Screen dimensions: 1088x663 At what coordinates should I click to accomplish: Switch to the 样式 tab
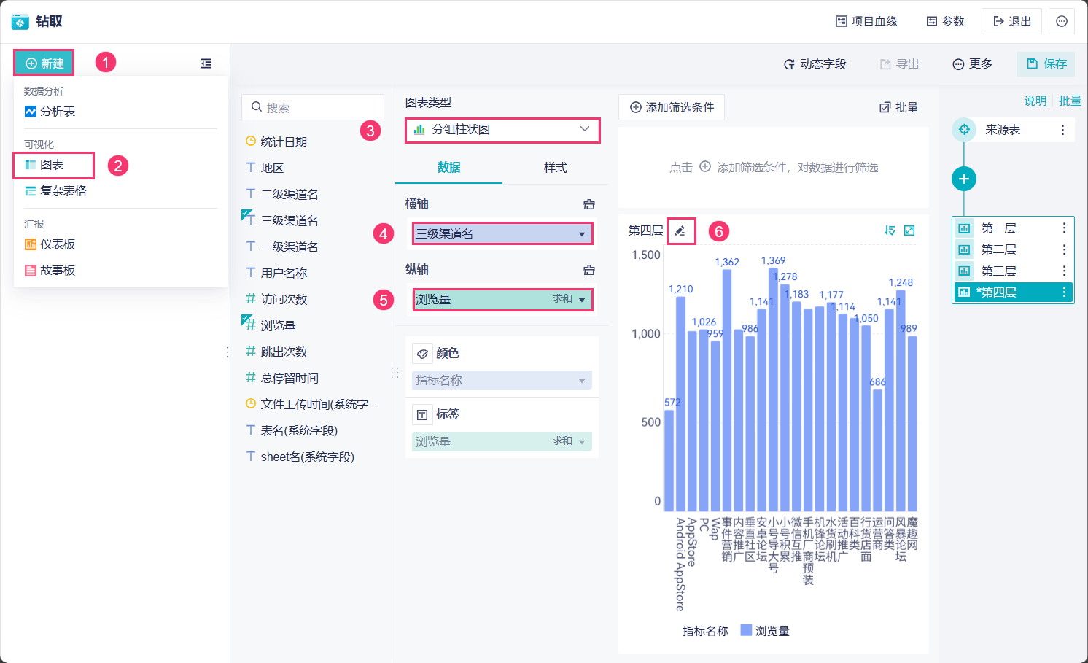[555, 168]
